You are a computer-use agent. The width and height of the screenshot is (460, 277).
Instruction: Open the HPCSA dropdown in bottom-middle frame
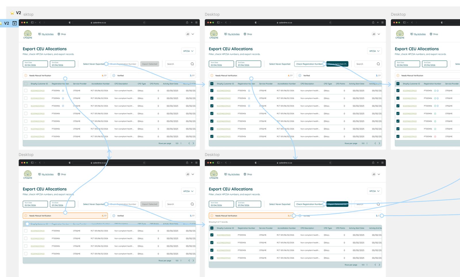(x=374, y=191)
